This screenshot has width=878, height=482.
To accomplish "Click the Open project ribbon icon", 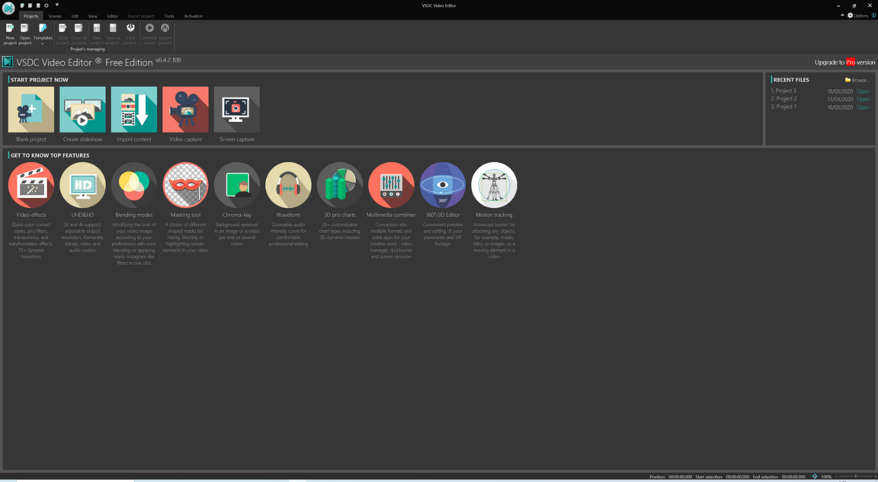I will (25, 32).
